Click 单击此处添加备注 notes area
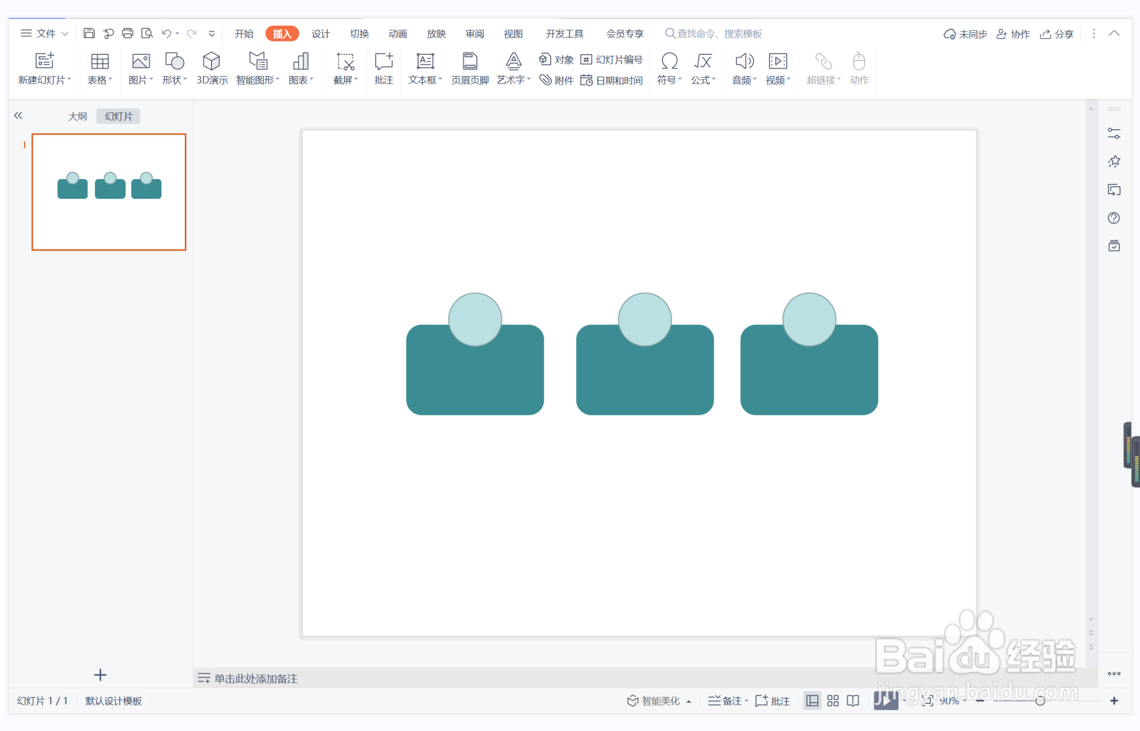The width and height of the screenshot is (1140, 731). [256, 679]
